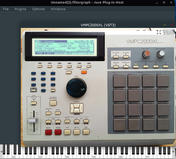Tap the bottom-left drum pad 1
This screenshot has height=159, width=176.
click(x=120, y=125)
